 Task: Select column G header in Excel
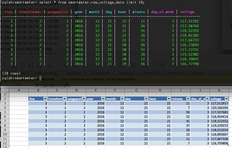tap(137, 90)
